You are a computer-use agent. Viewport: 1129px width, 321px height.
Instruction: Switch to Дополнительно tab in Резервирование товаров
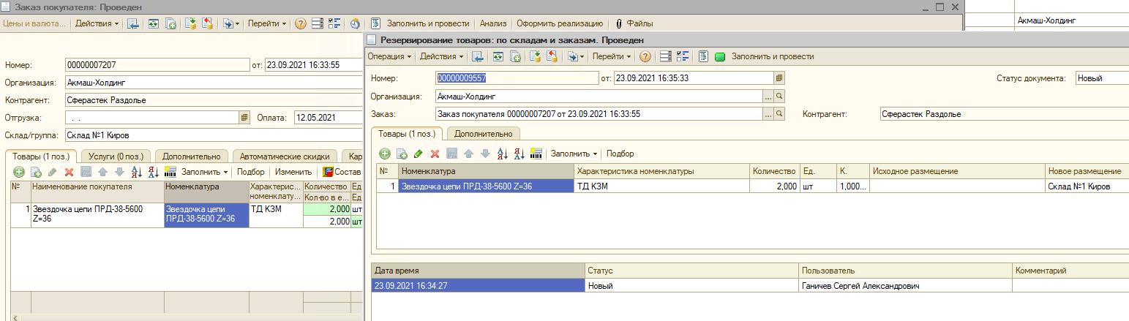[484, 134]
